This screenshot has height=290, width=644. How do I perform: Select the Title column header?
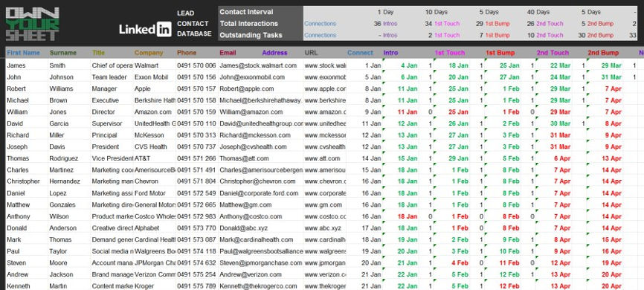coord(99,53)
